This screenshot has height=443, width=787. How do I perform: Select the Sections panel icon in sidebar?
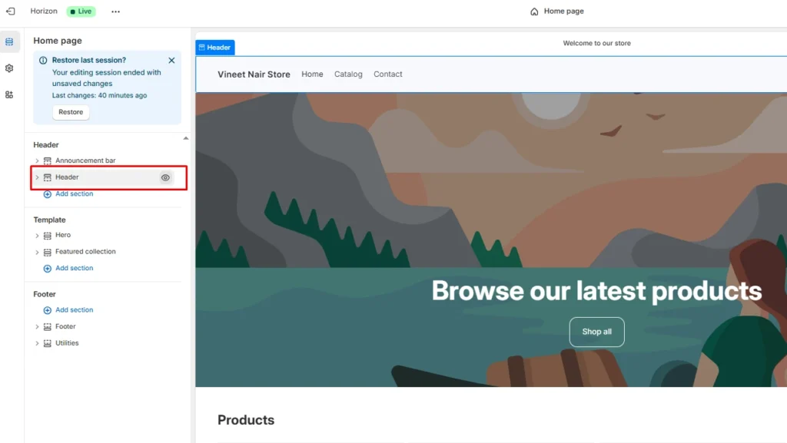click(x=10, y=40)
